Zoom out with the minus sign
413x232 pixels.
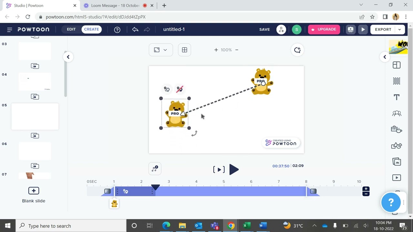click(x=237, y=50)
